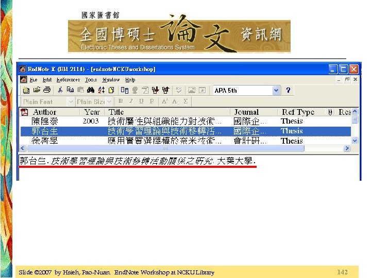Maximize the EndNote X main window

[x=343, y=69]
